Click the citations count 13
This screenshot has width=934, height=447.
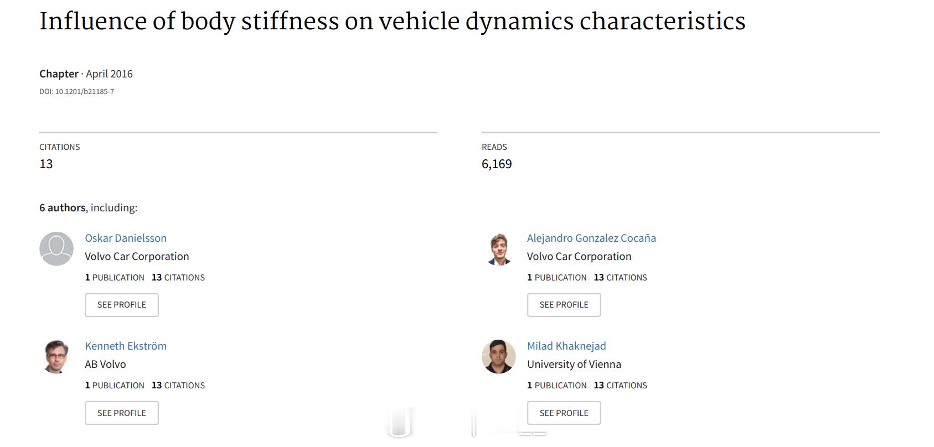click(x=46, y=164)
